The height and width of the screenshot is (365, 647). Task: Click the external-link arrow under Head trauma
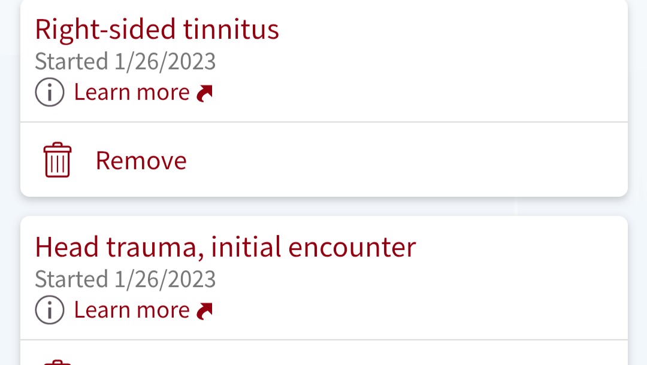click(205, 311)
